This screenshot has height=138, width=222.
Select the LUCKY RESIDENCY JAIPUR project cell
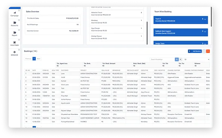point(90,118)
